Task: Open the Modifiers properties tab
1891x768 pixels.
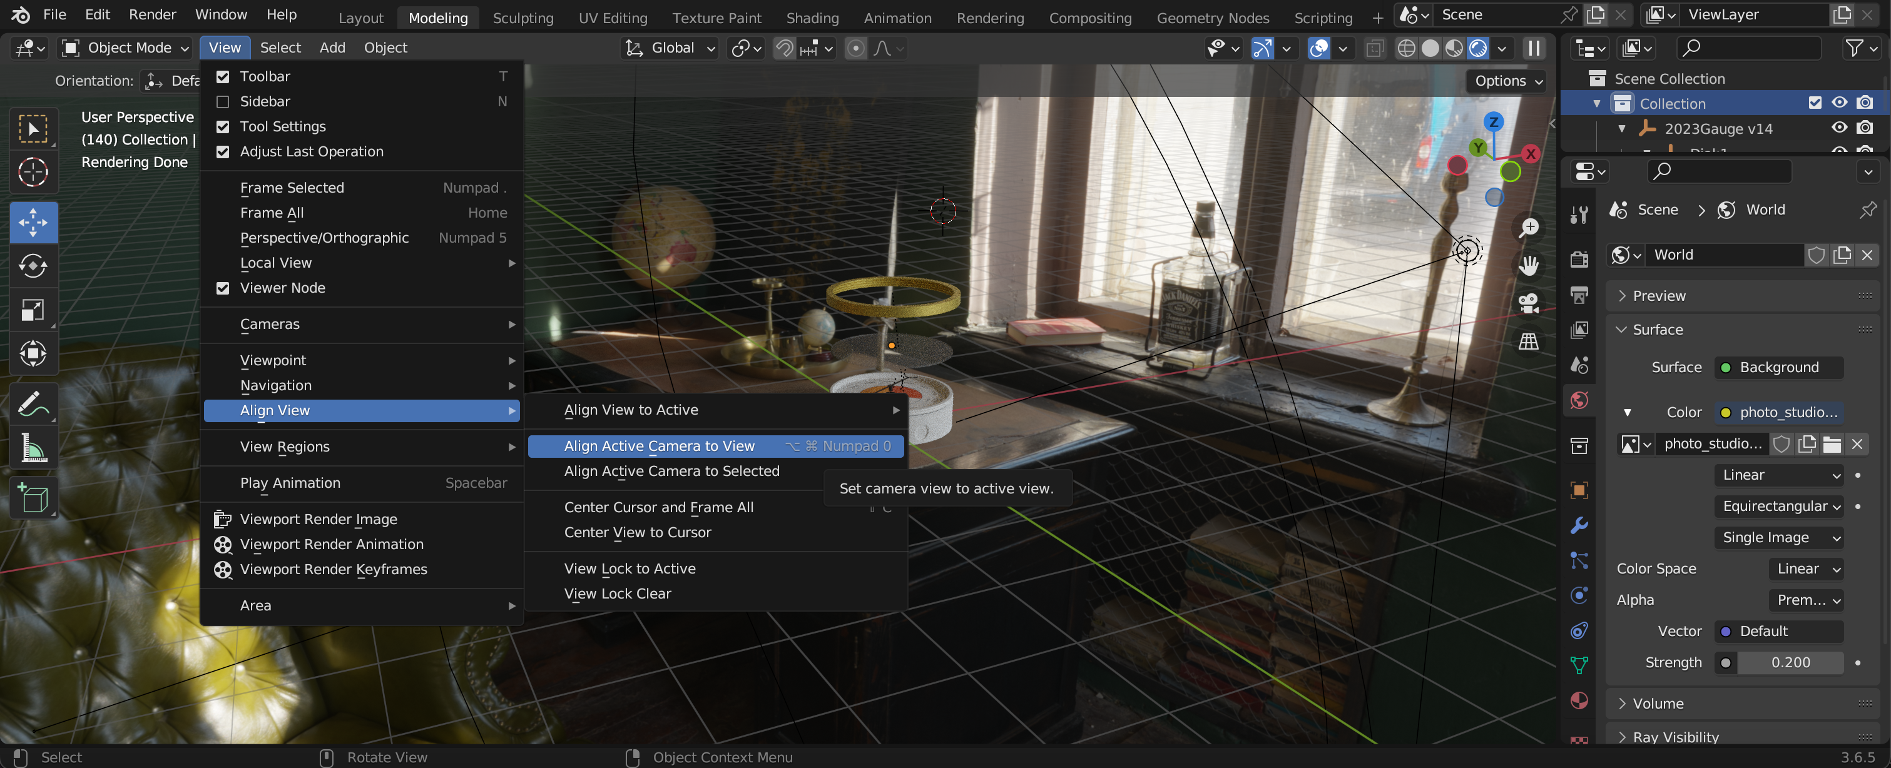Action: click(1579, 525)
